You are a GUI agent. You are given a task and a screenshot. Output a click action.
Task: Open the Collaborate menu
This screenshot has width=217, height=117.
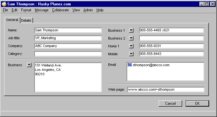click(x=61, y=10)
